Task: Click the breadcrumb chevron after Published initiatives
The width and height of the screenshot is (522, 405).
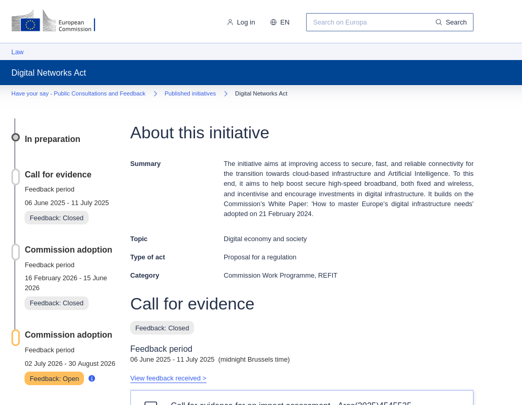Action: coord(226,94)
